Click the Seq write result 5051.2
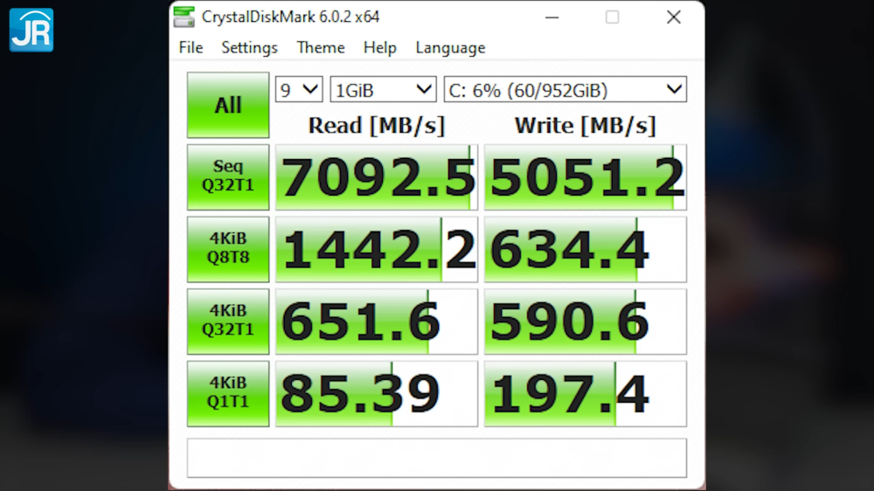874x491 pixels. click(x=586, y=177)
